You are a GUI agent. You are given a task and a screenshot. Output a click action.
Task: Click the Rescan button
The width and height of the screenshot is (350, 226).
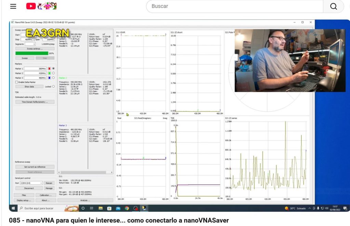49,183
